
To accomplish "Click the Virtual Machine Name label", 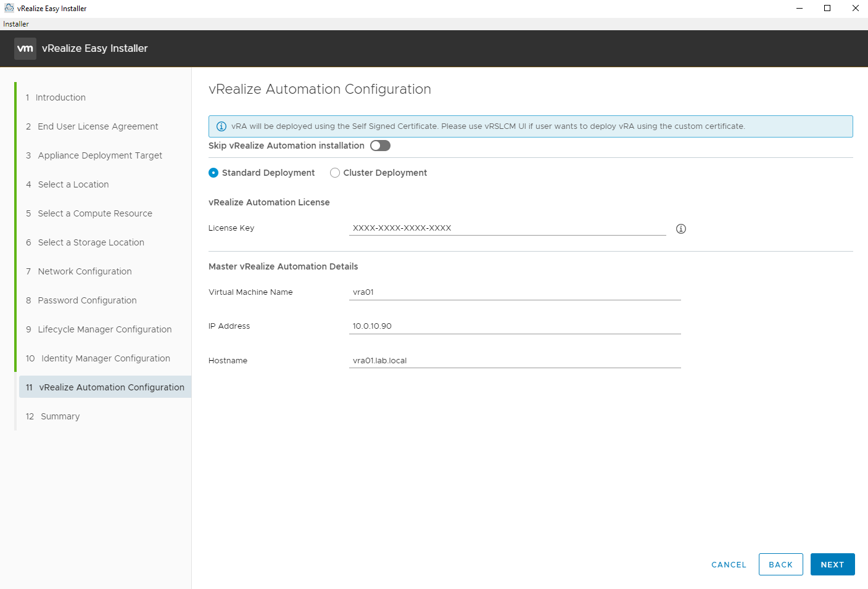I will point(250,292).
